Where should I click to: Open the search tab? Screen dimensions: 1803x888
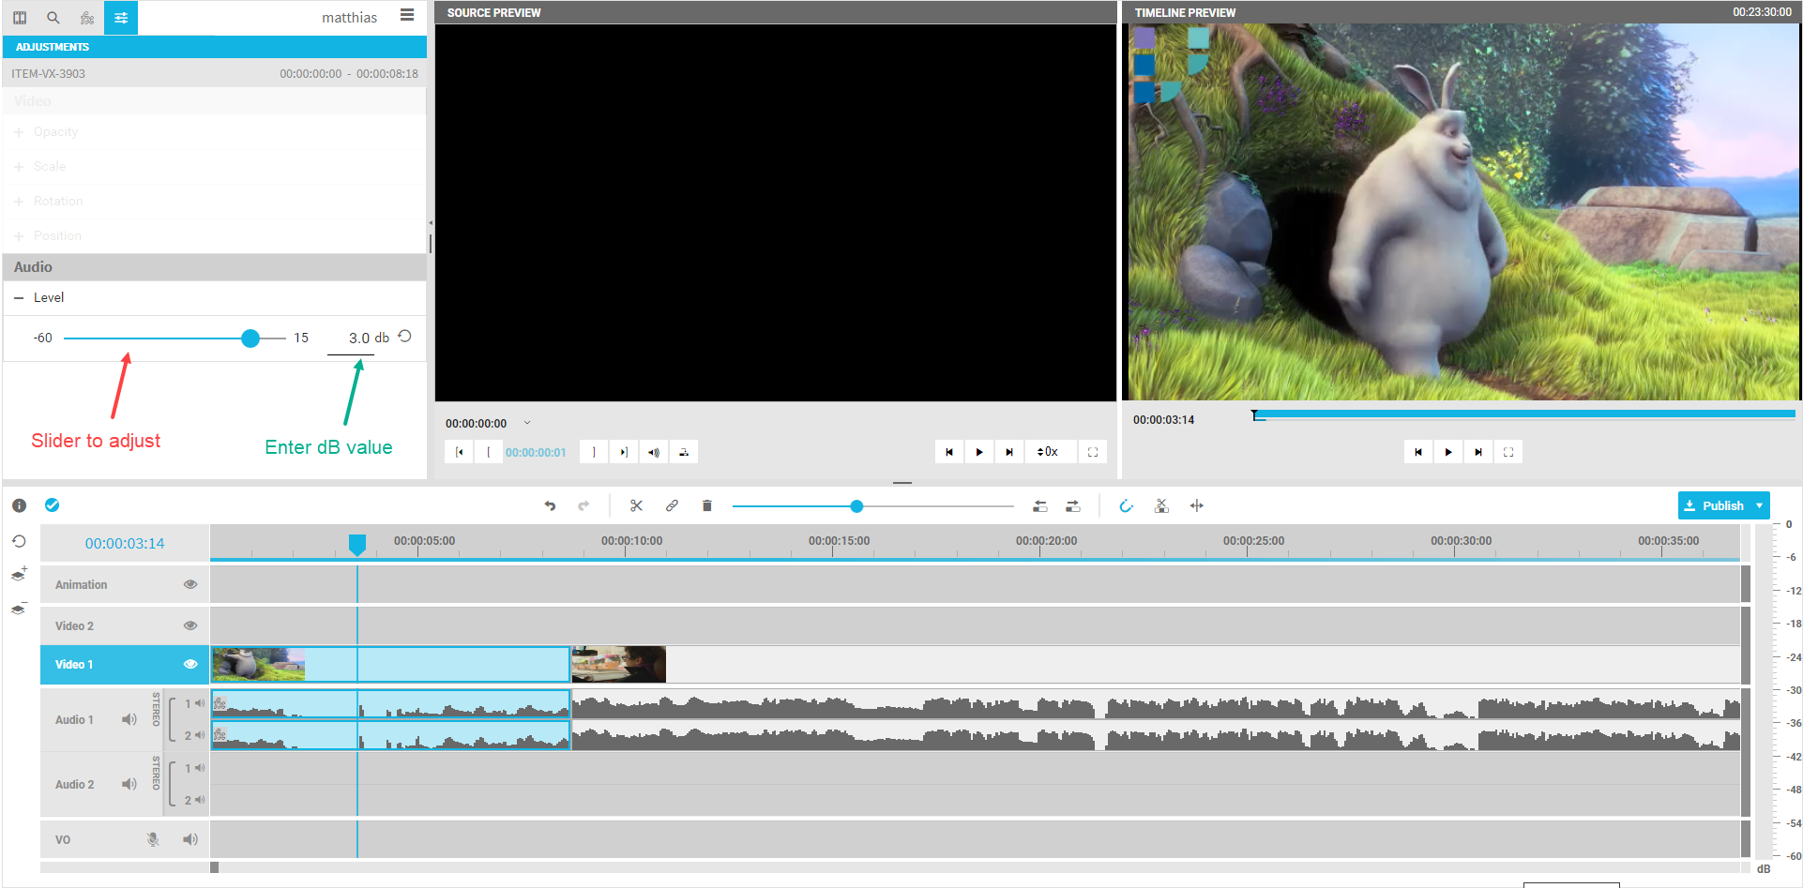53,18
